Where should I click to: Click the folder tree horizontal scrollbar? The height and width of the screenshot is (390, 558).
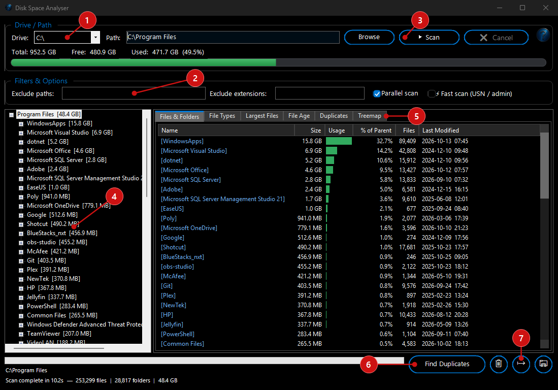(x=59, y=348)
